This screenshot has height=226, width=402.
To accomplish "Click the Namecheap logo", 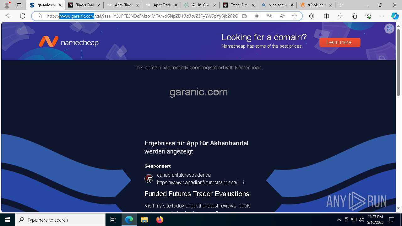I will 69,42.
